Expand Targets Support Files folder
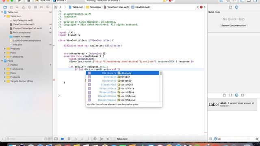The height and width of the screenshot is (146, 260). [5, 81]
